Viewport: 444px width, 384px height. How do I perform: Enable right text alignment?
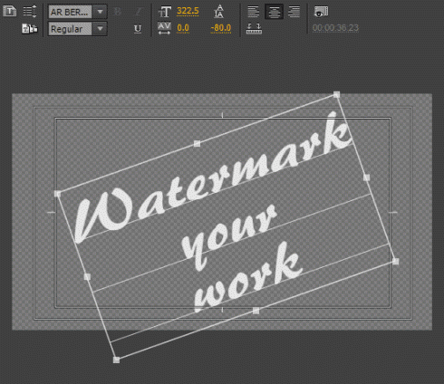coord(294,12)
